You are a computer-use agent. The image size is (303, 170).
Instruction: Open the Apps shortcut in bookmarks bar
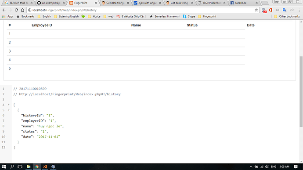[8, 16]
